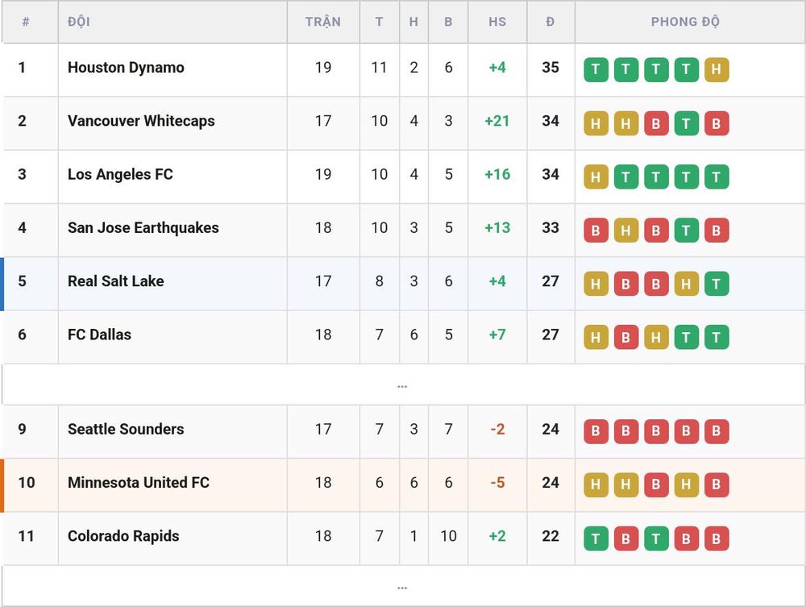This screenshot has width=806, height=607.
Task: Click Real Salt Lake's green T form badge
Action: click(x=716, y=284)
